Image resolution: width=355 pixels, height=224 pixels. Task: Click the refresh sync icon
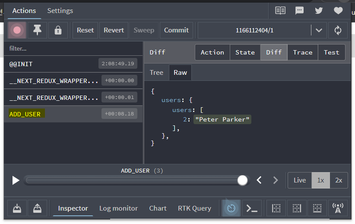pyautogui.click(x=338, y=30)
